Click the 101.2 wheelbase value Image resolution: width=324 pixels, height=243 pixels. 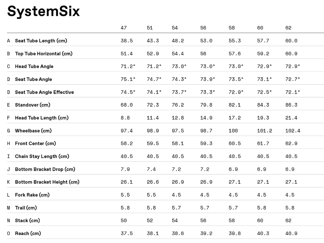(x=265, y=131)
